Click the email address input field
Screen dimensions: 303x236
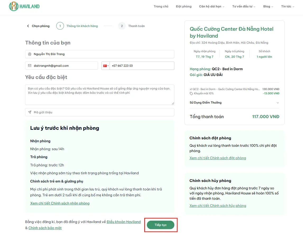[62, 66]
